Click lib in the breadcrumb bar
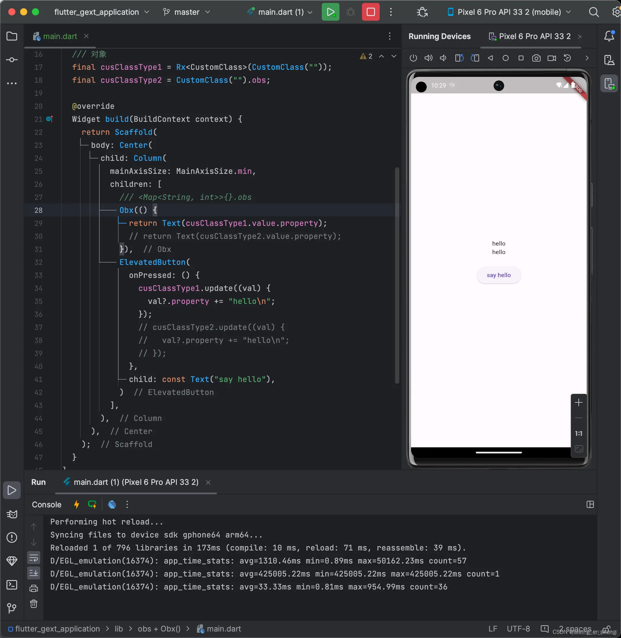The height and width of the screenshot is (638, 621). point(119,629)
